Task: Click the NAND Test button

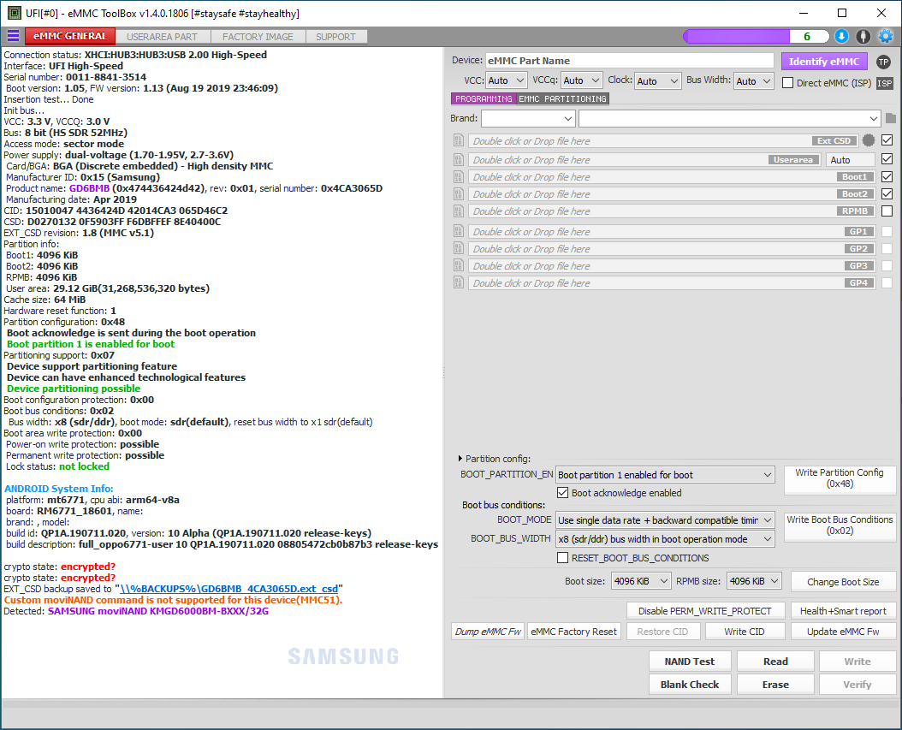Action: click(690, 662)
